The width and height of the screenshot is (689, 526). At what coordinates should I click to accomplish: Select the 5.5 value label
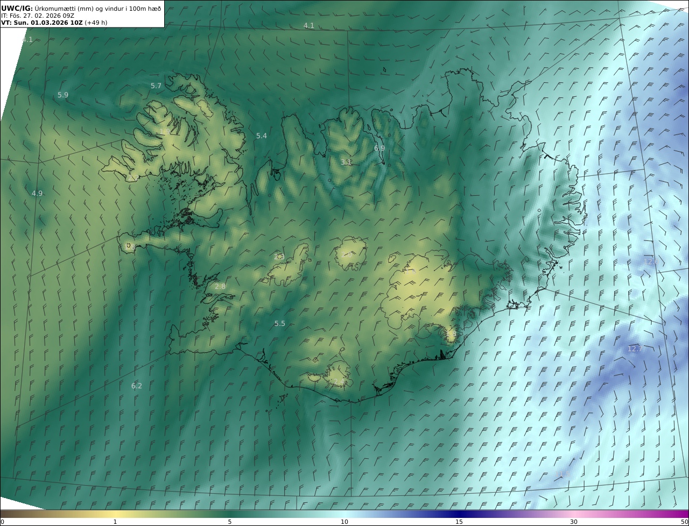280,324
